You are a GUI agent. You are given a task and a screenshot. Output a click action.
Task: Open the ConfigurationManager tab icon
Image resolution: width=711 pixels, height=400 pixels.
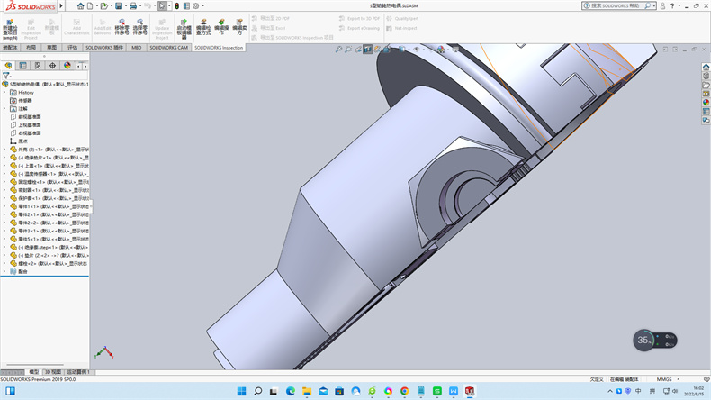37,66
